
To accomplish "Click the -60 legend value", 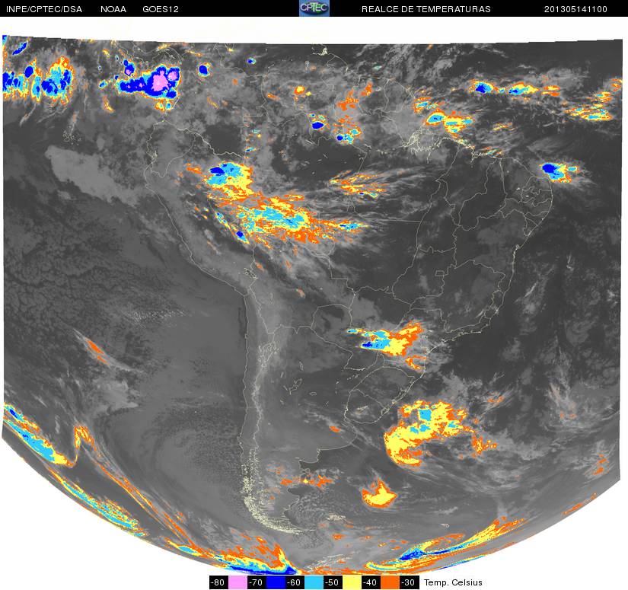I will pos(295,582).
